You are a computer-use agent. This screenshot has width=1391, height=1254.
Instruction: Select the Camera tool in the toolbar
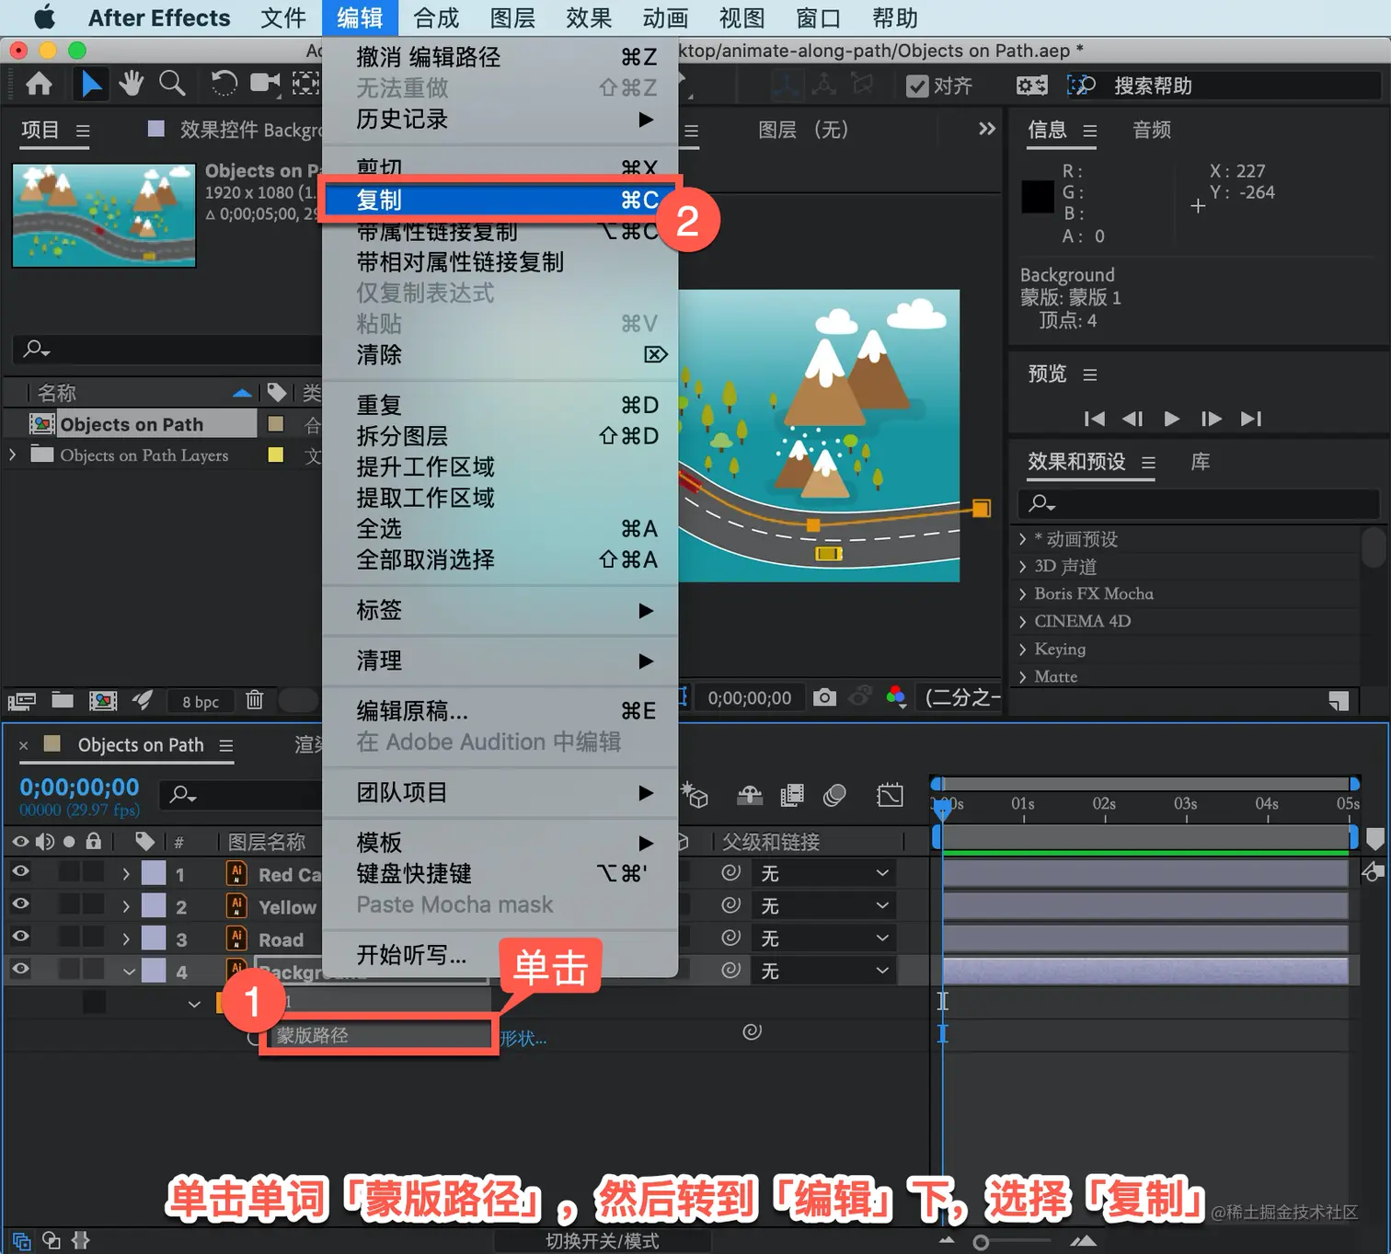(265, 84)
